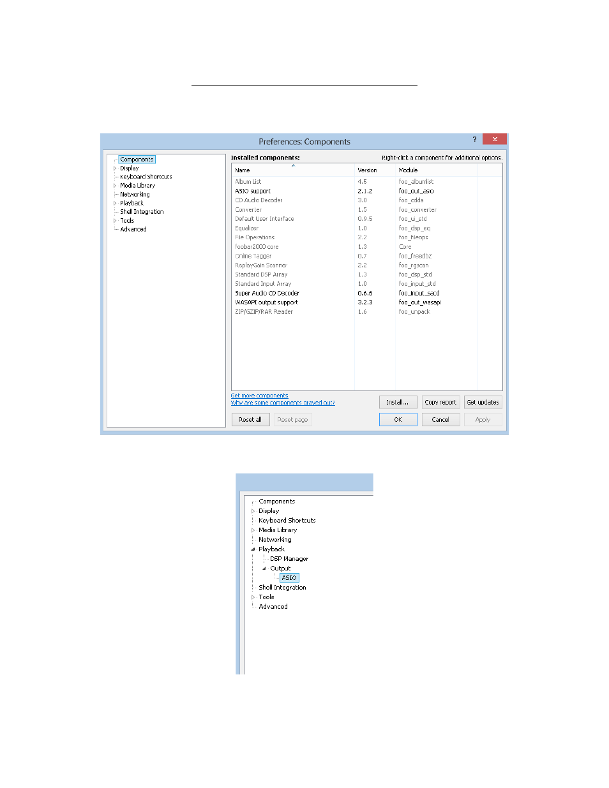Click the Reset page button
Screen dimensions: 609x788
292,420
